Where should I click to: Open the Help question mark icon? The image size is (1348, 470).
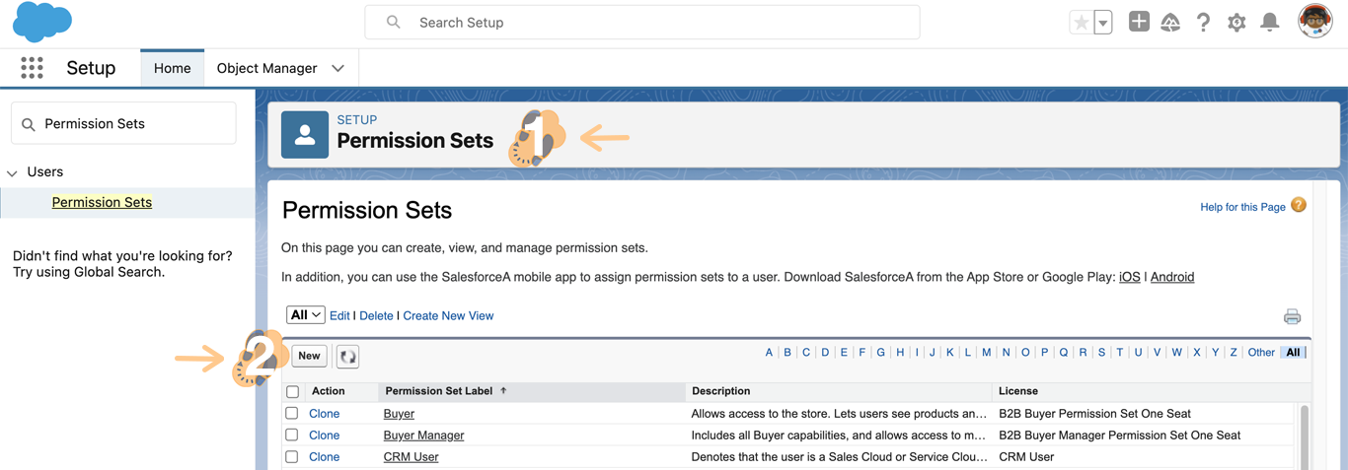point(1203,23)
